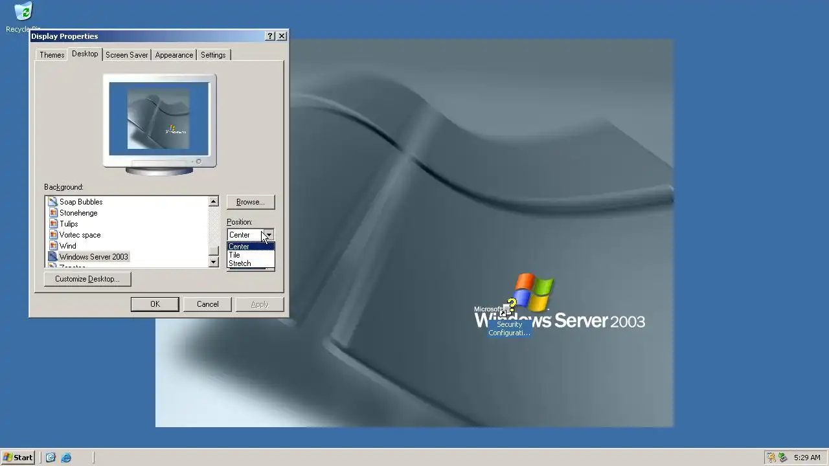Confirm with the OK button
Image resolution: width=829 pixels, height=466 pixels.
click(x=155, y=304)
